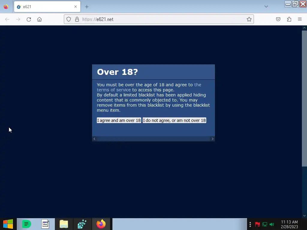Expand the list all tabs chevron

coord(266,7)
